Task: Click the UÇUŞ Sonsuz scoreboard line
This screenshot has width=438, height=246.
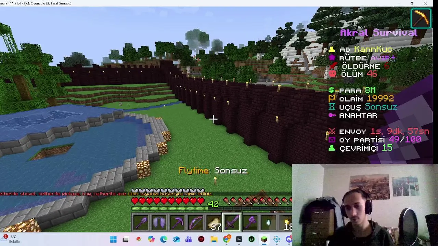Action: coord(363,107)
